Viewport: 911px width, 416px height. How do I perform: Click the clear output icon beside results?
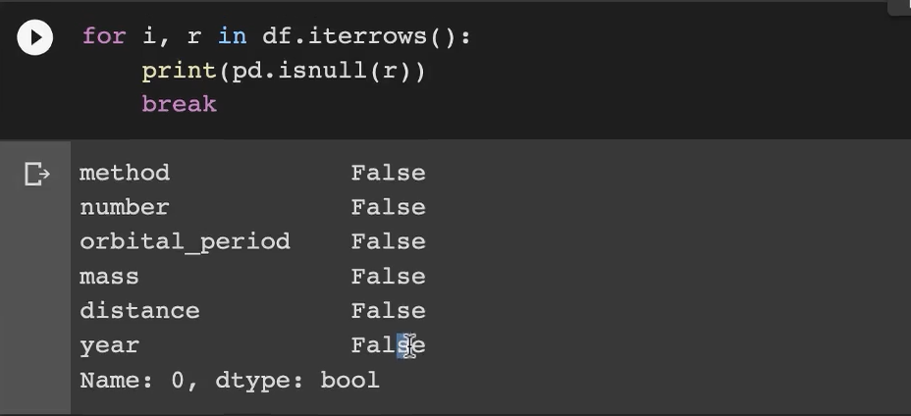(x=37, y=174)
